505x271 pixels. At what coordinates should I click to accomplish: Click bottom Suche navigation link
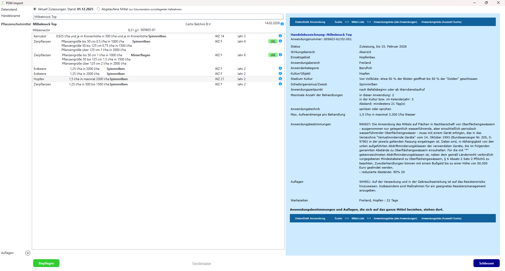(338, 218)
